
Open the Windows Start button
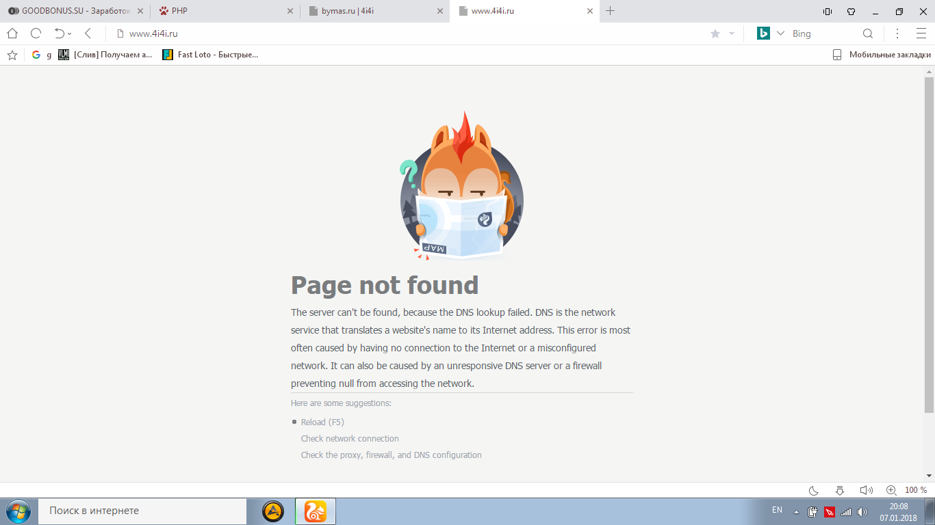17,511
